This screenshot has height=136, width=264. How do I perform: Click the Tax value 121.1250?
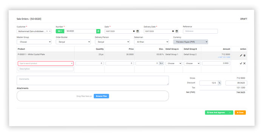pyautogui.click(x=241, y=88)
